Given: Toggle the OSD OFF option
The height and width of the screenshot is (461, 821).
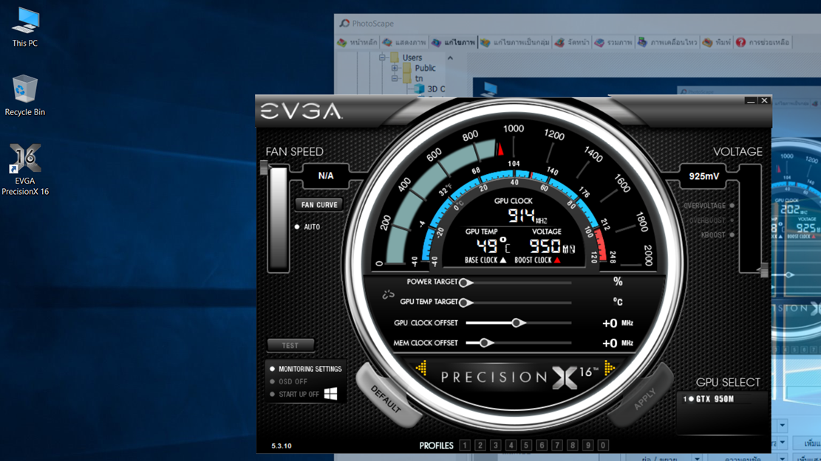Looking at the screenshot, I should [x=288, y=381].
